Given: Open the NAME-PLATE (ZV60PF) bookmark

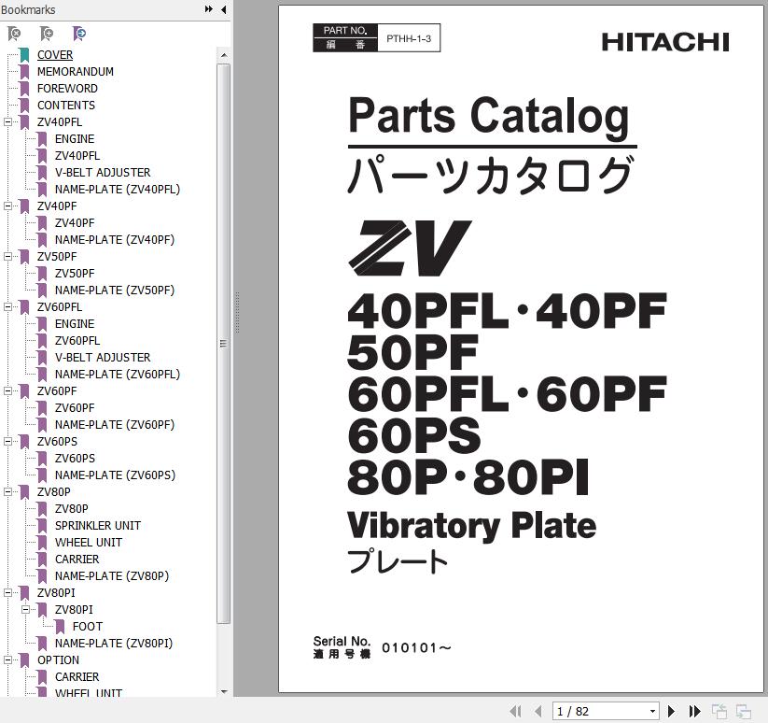Looking at the screenshot, I should 115,424.
